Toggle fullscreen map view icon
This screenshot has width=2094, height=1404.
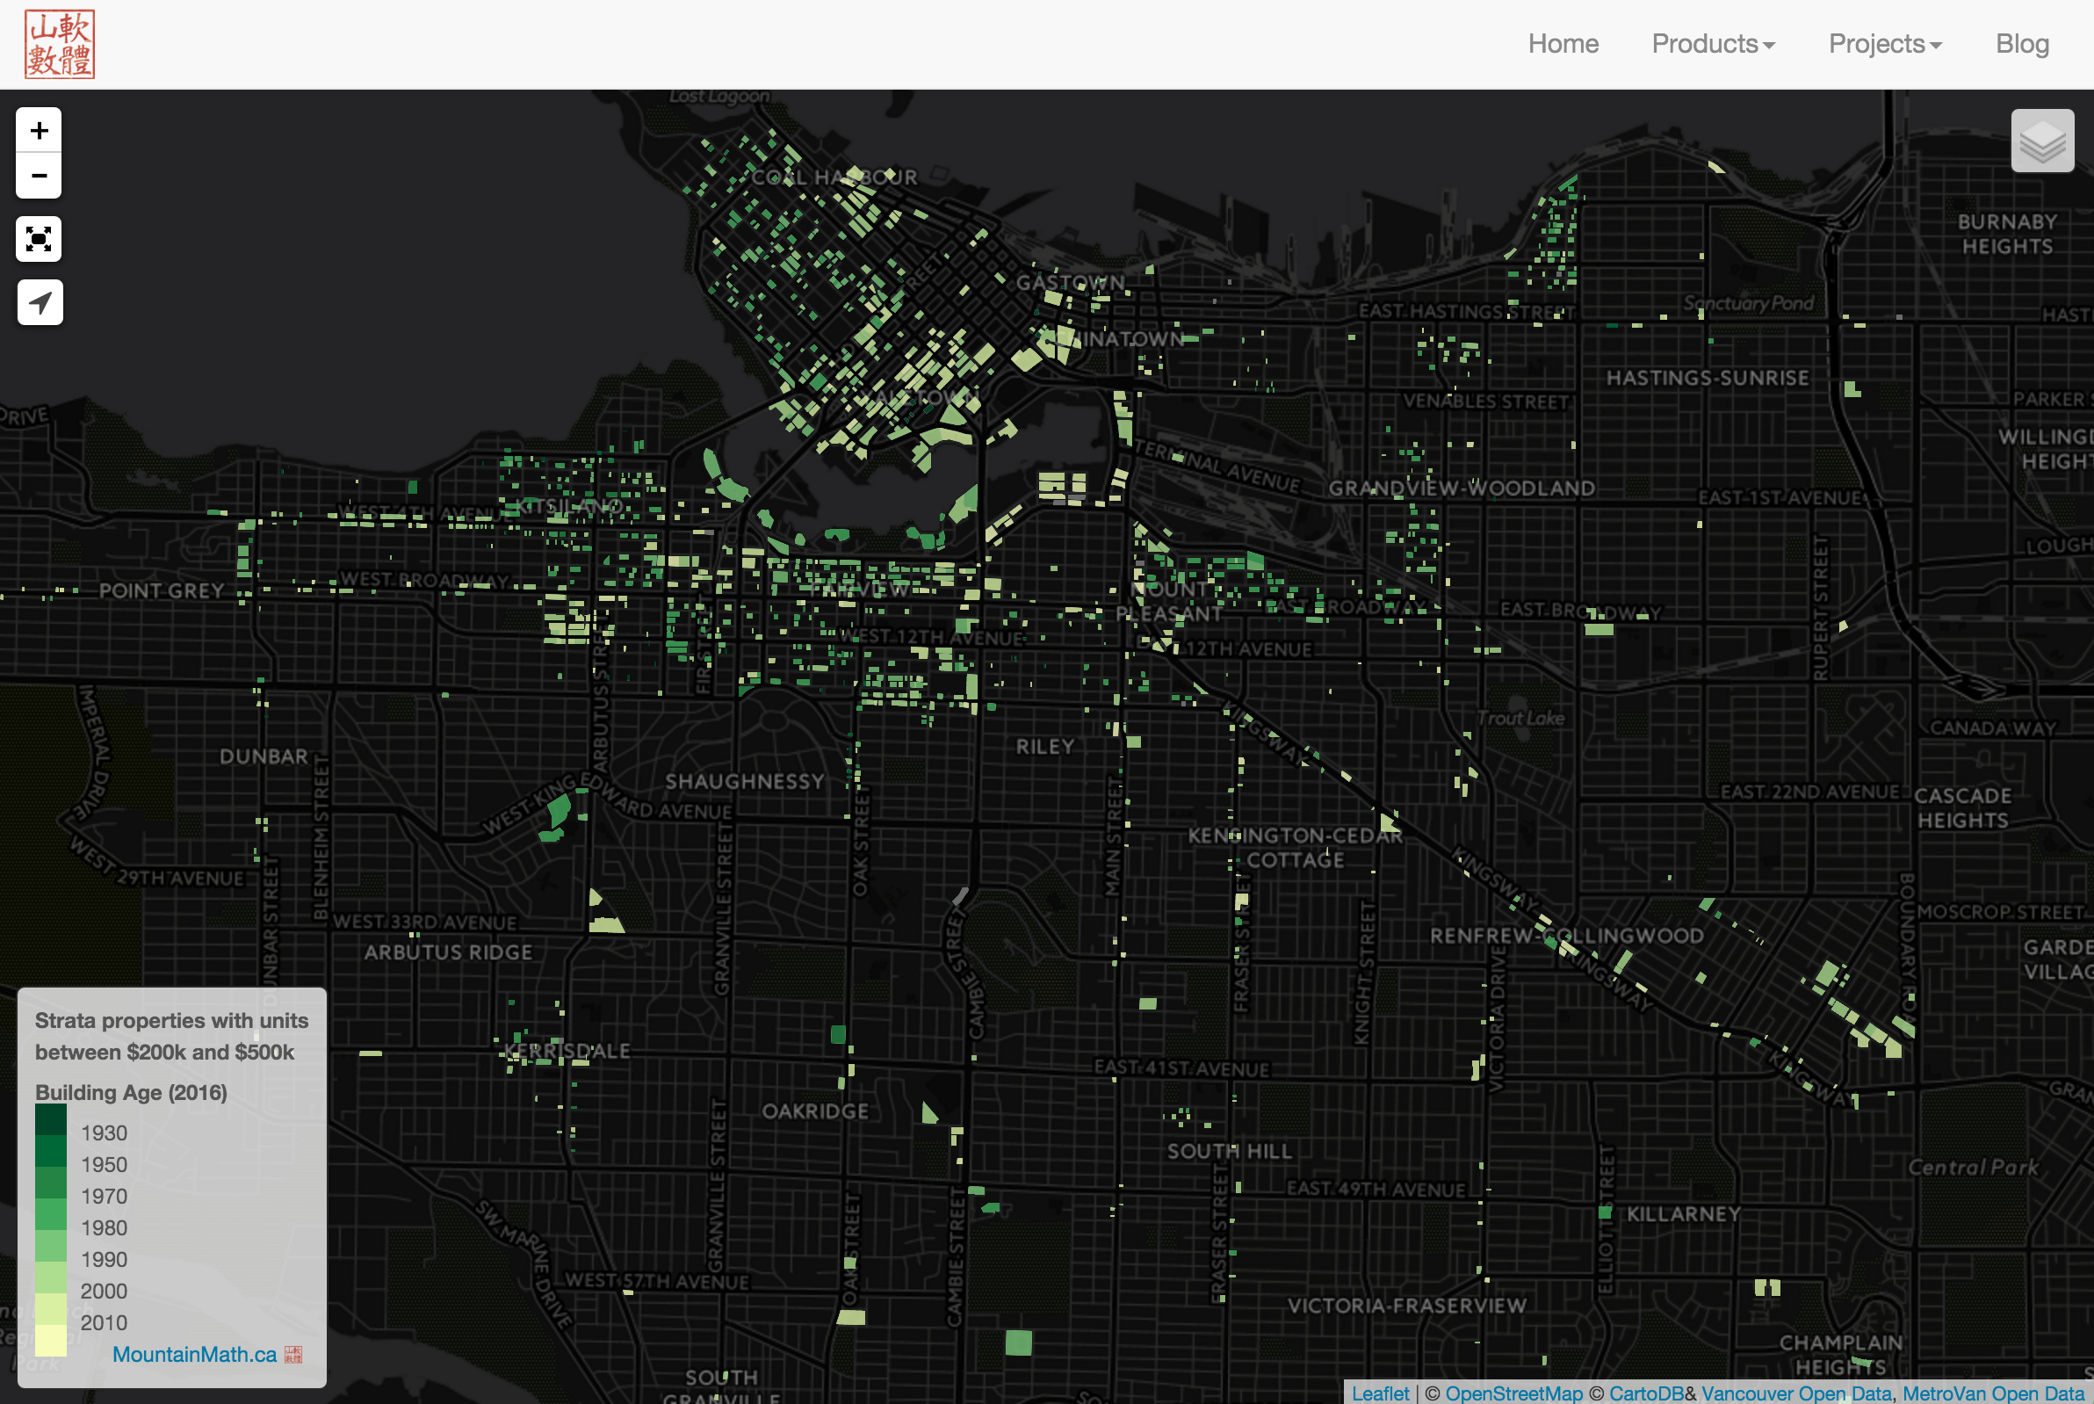coord(39,239)
